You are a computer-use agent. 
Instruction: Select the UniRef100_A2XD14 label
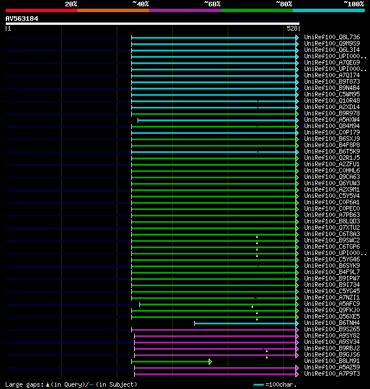pos(332,107)
